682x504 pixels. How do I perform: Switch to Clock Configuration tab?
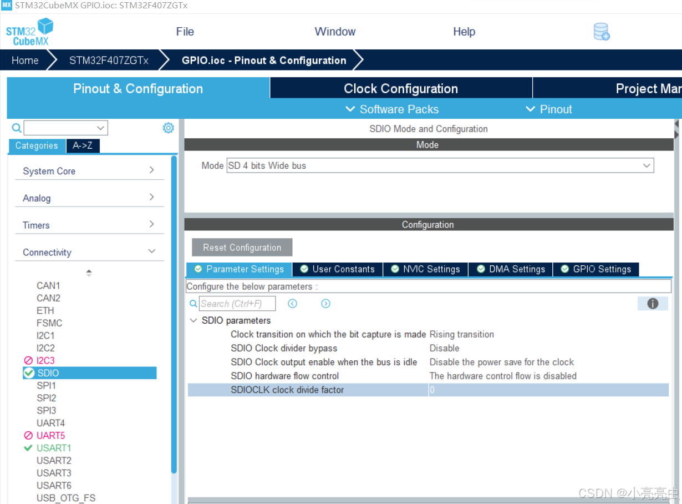click(x=401, y=89)
